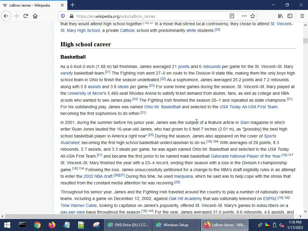Open the 'rebounds' link

click(x=211, y=66)
